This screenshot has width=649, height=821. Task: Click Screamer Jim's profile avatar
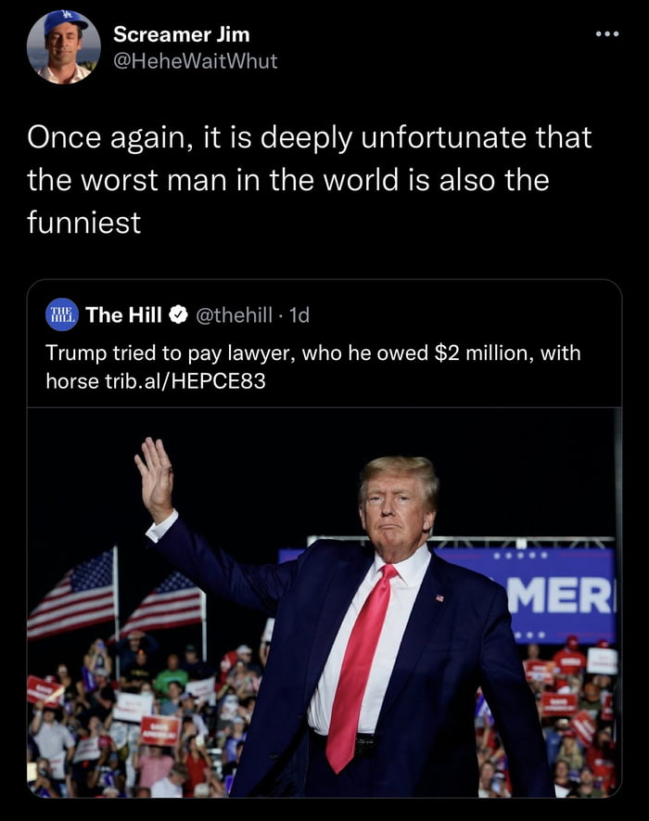(65, 46)
